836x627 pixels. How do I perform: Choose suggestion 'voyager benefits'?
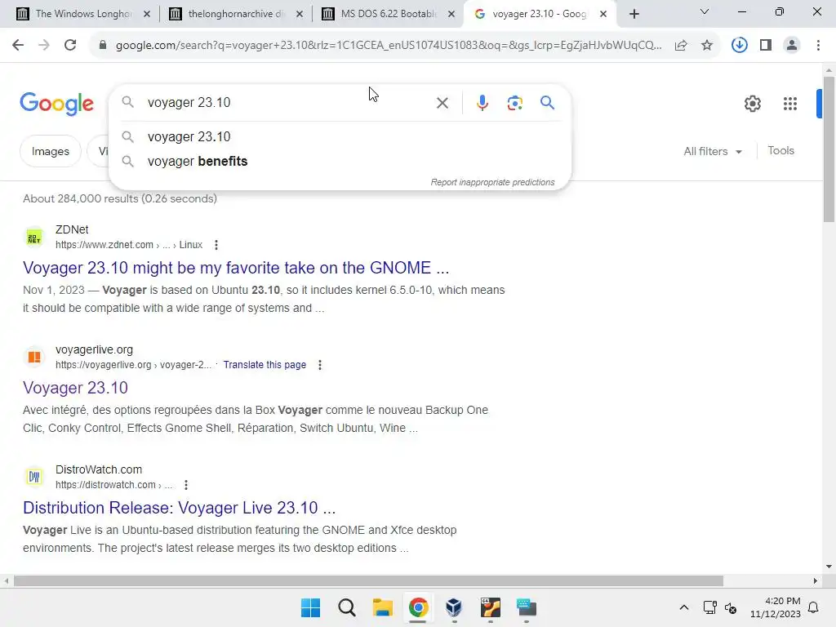click(x=340, y=161)
